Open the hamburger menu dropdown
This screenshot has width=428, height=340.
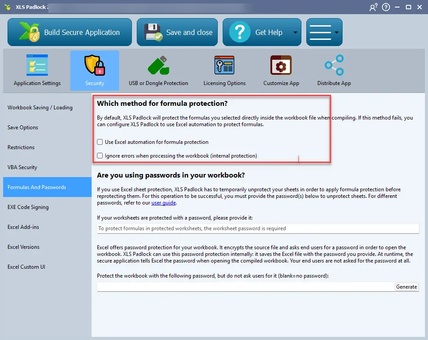point(324,32)
